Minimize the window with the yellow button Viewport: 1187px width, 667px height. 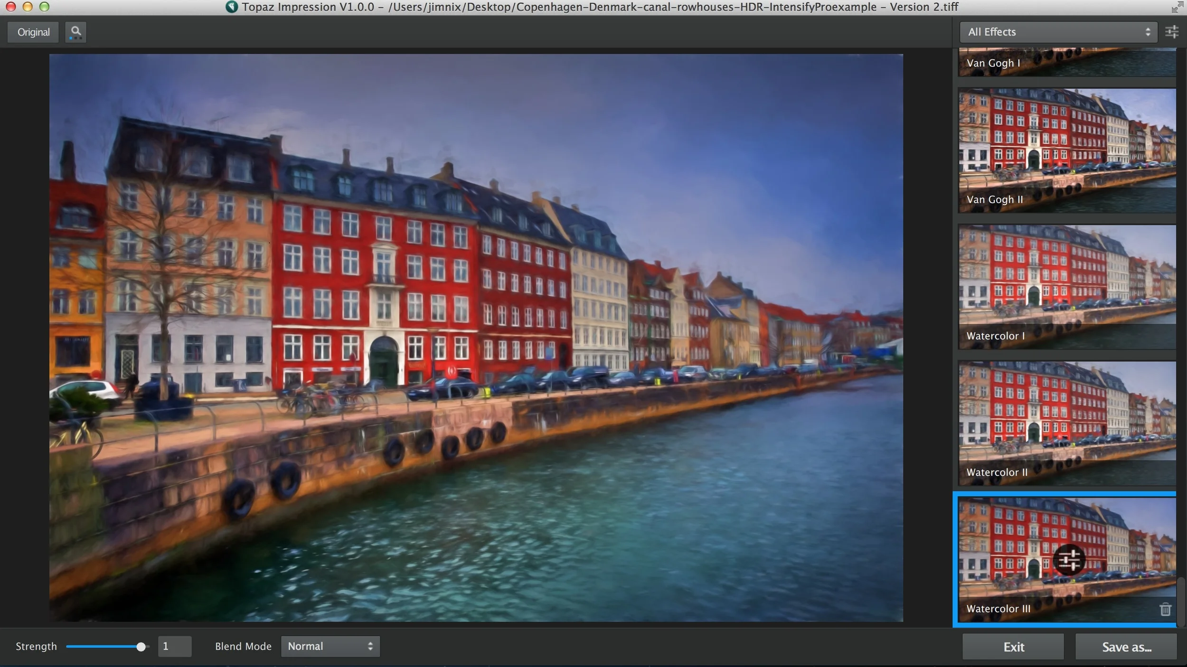tap(28, 7)
